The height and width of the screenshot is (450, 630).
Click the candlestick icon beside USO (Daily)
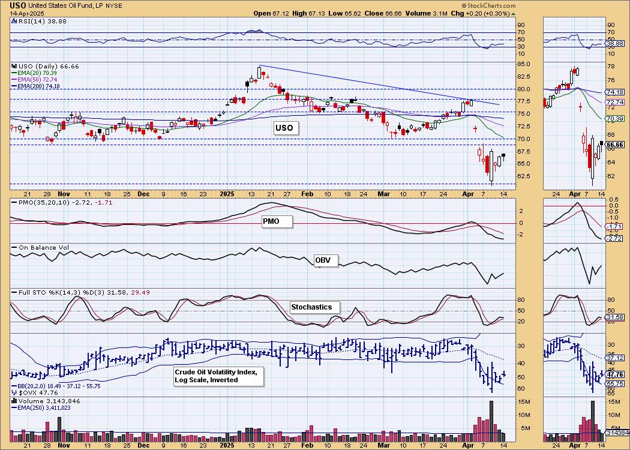14,67
